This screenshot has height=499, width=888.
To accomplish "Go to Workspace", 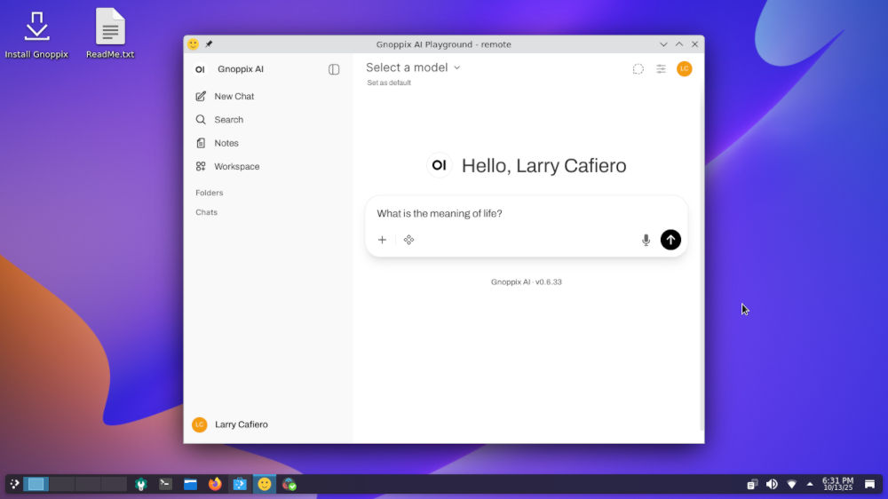I will 236,167.
